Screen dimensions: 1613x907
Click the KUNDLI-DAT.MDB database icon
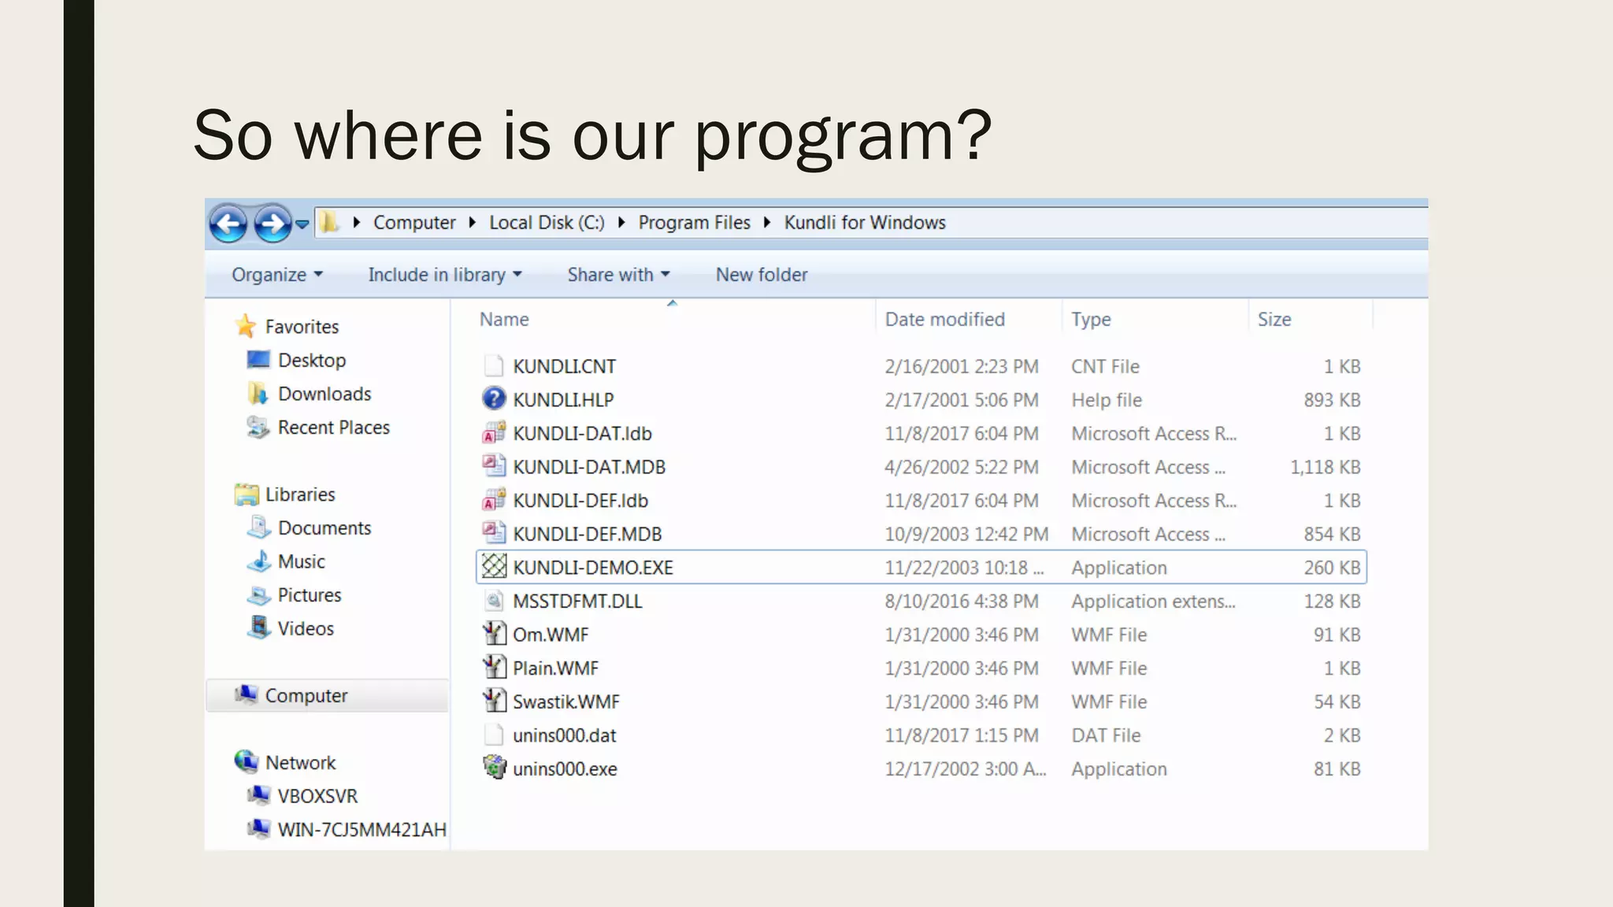pos(493,466)
